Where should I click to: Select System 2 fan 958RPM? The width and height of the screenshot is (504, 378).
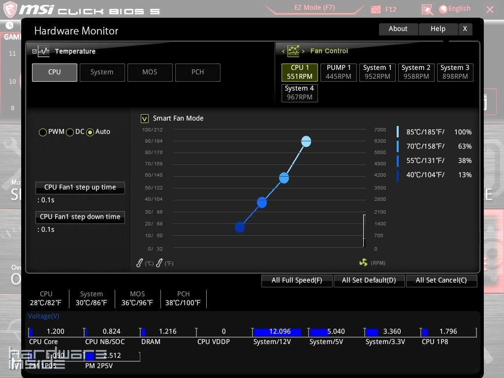[x=416, y=72]
